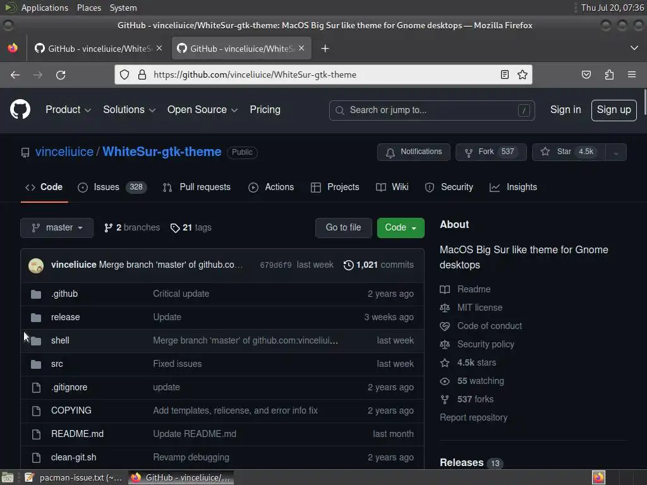The width and height of the screenshot is (647, 485).
Task: Click the Firefox forward arrow
Action: tap(37, 75)
